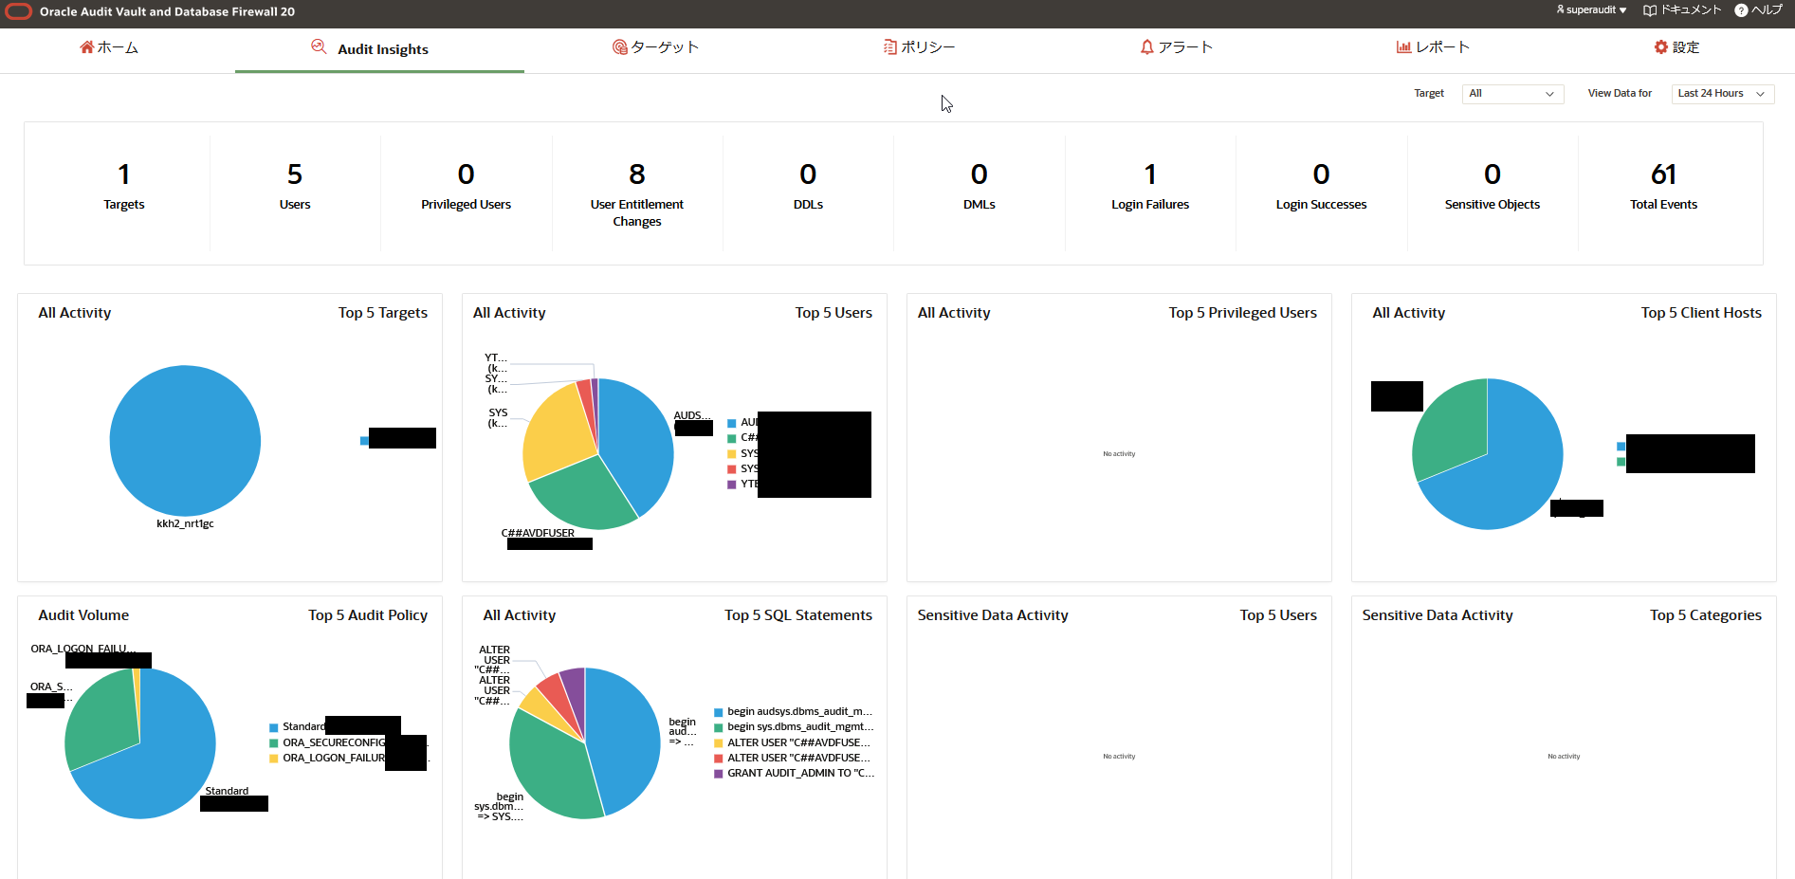Click blue swatch for begin audsys.dbms_audit_m legend
Viewport: 1795px width, 879px height.
point(719,712)
